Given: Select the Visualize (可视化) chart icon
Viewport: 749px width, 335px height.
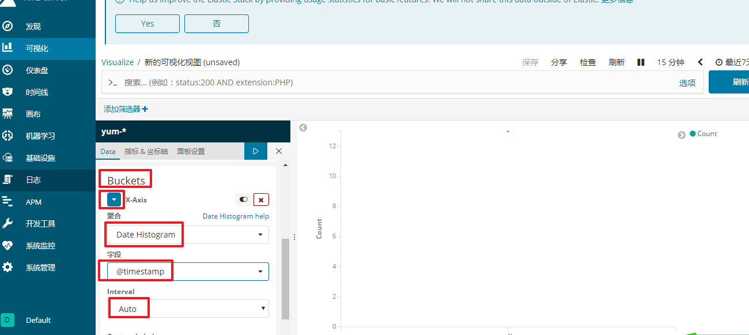Looking at the screenshot, I should (7, 48).
